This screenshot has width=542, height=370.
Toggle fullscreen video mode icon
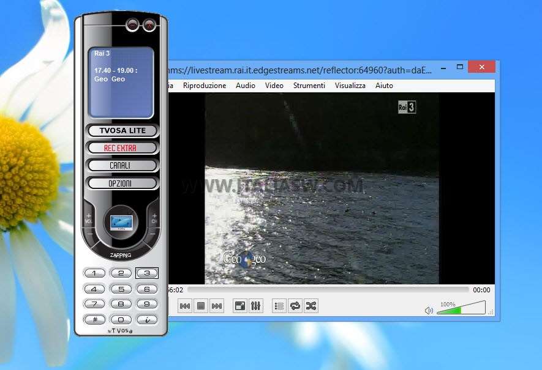[x=240, y=306]
